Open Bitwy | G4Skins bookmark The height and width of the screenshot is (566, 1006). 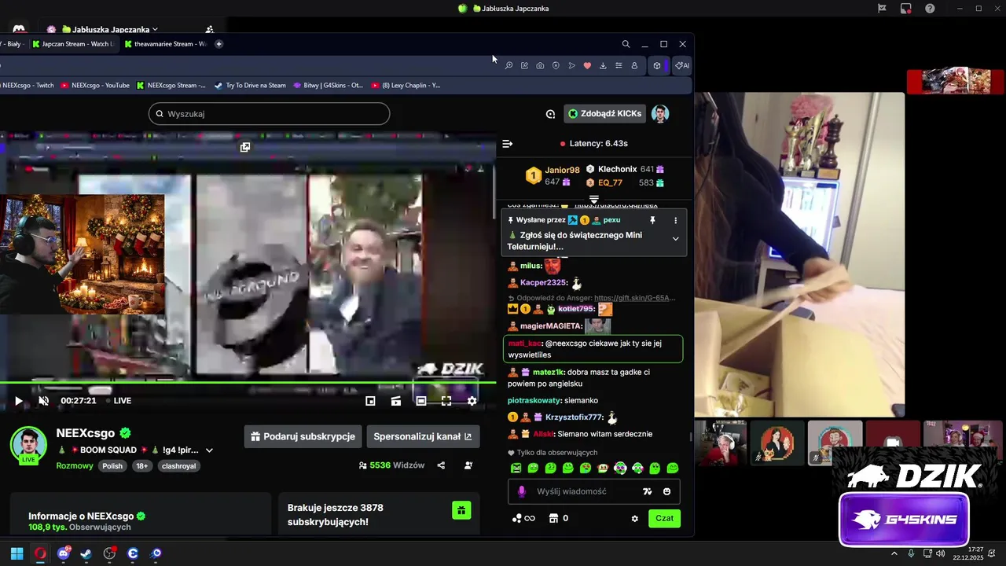point(328,85)
